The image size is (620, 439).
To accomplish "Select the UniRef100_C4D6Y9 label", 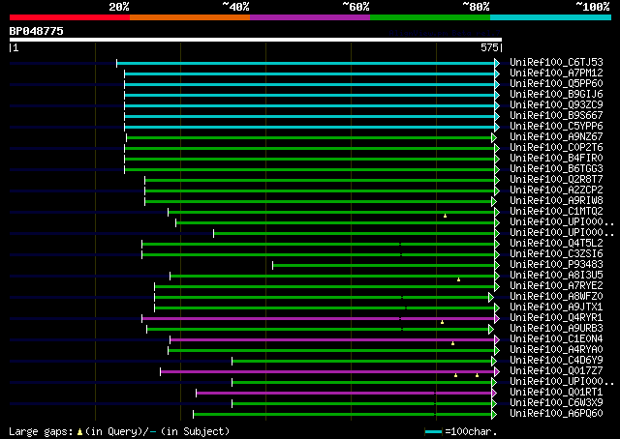I will (x=556, y=360).
